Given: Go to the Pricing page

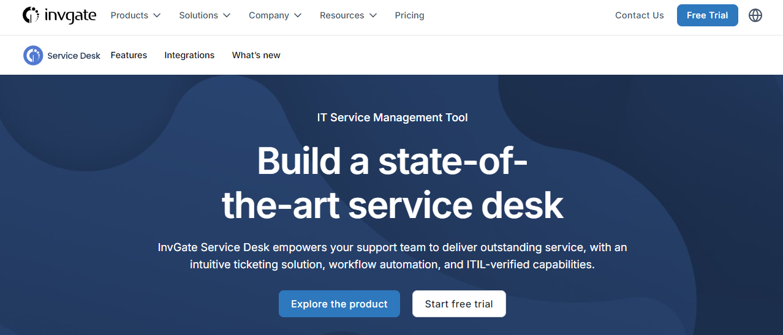Looking at the screenshot, I should coord(410,15).
